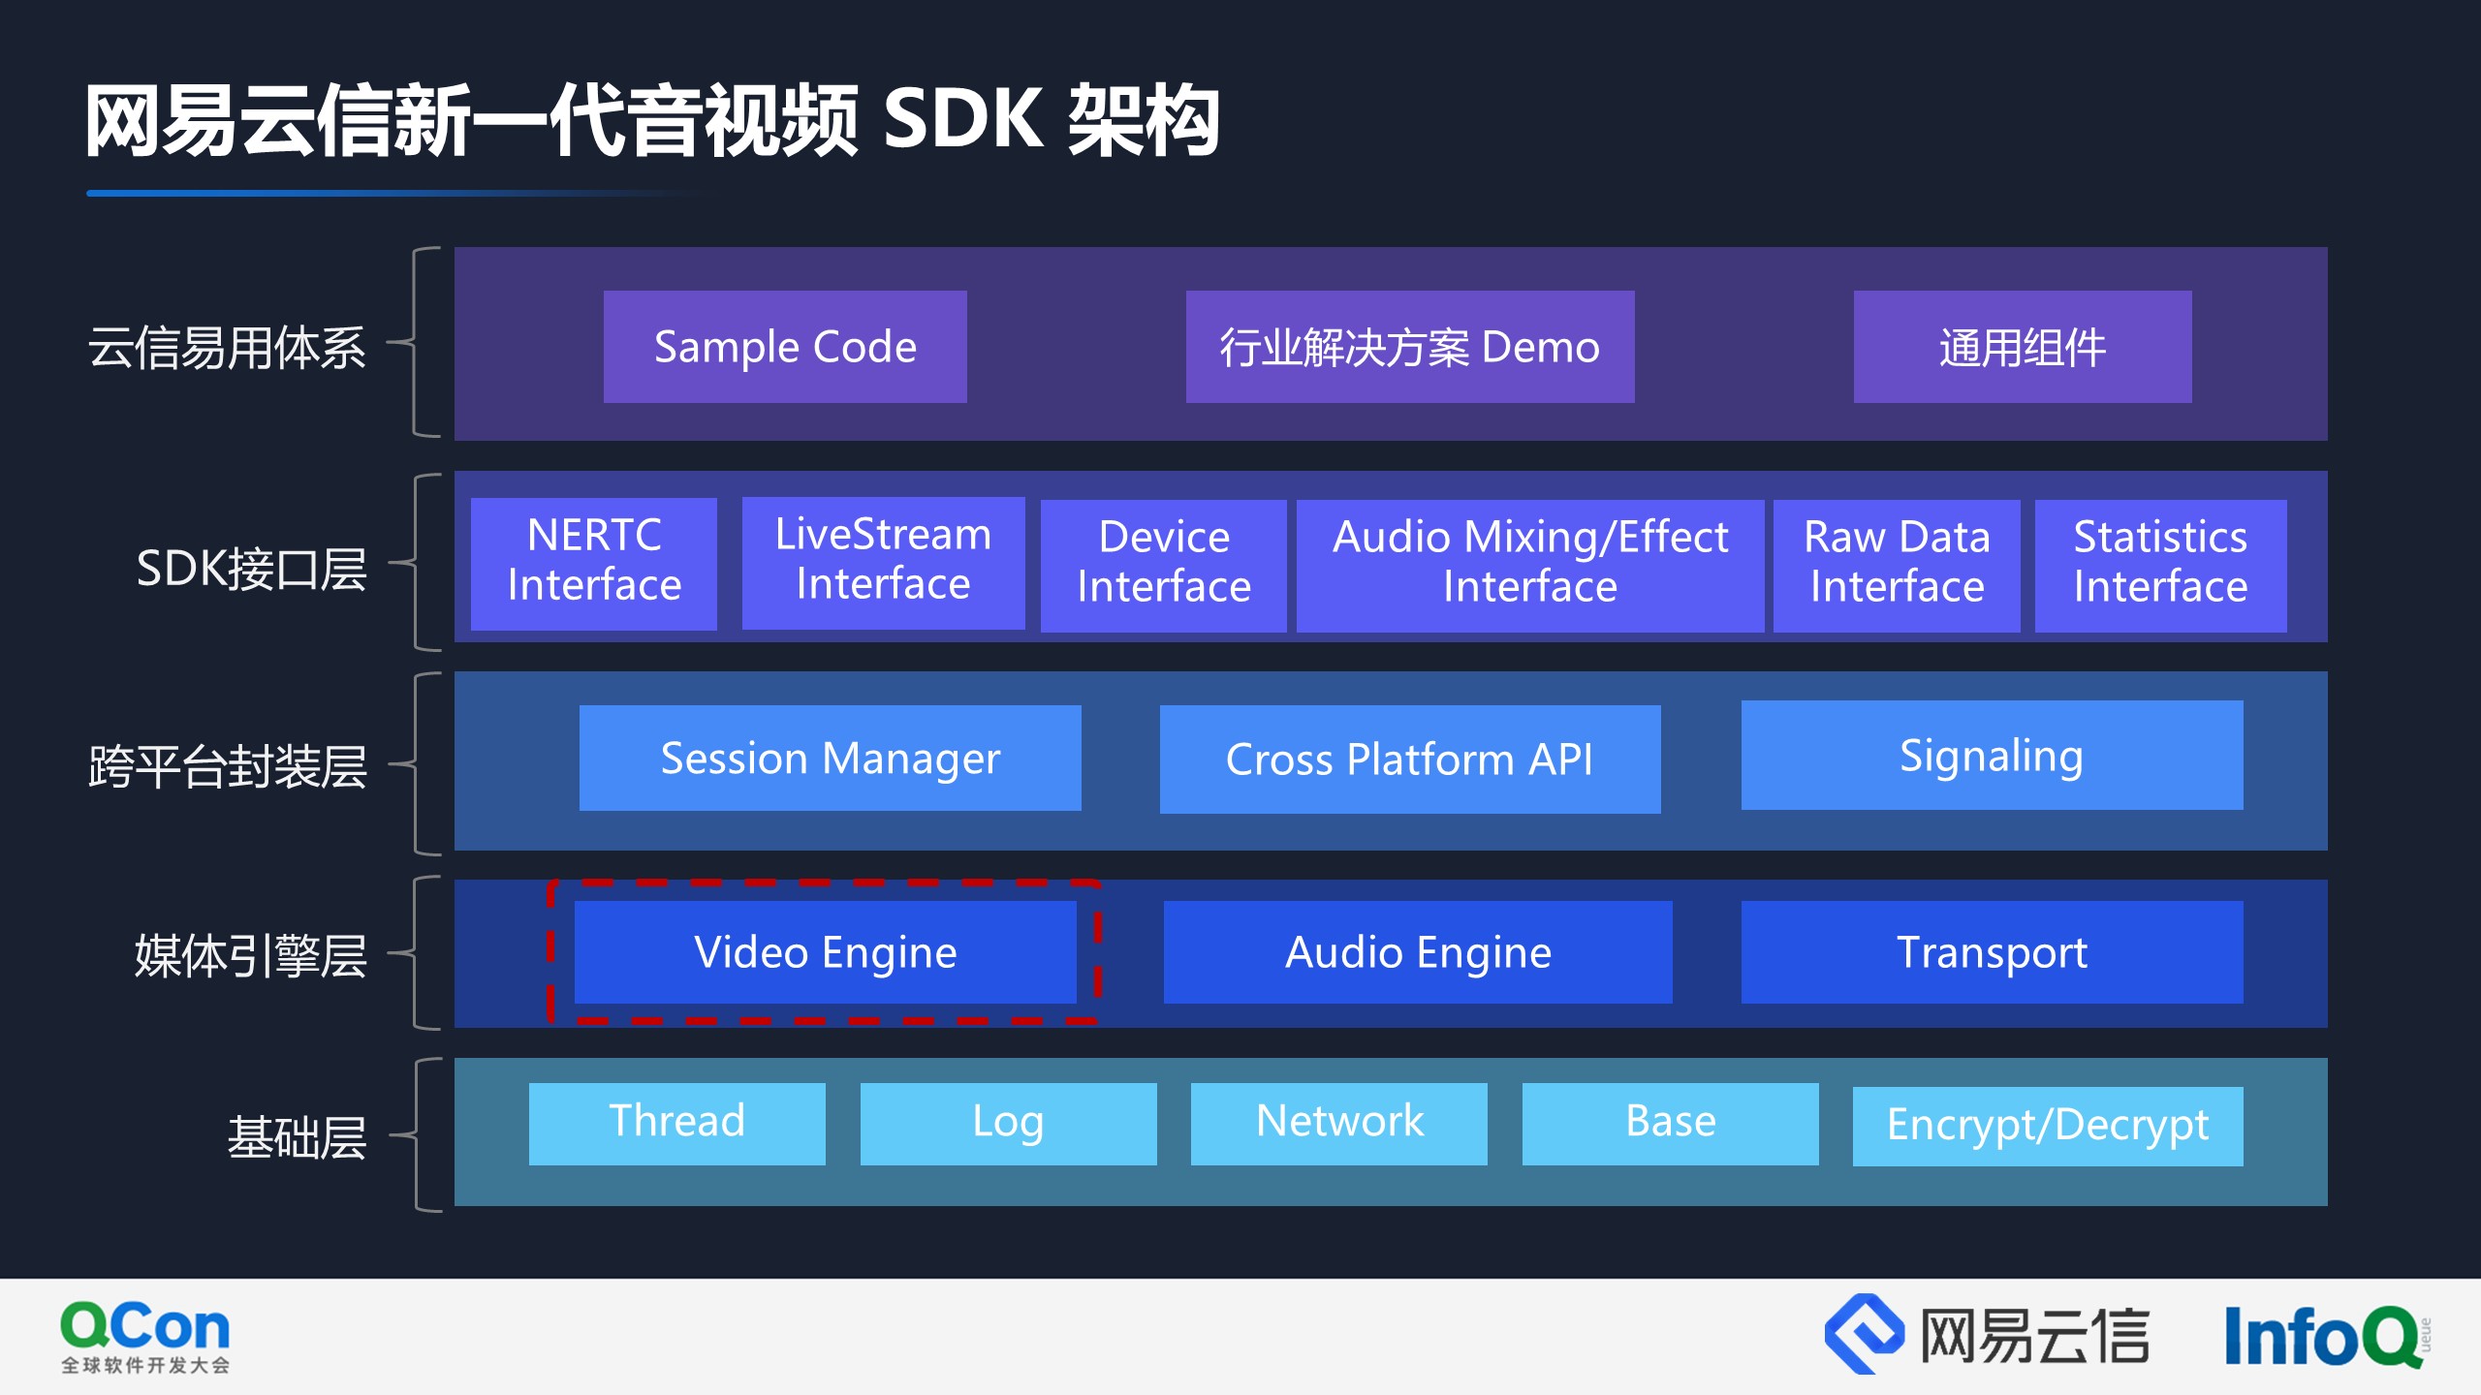This screenshot has height=1395, width=2481.
Task: Click the InfoQ logo
Action: click(2324, 1335)
